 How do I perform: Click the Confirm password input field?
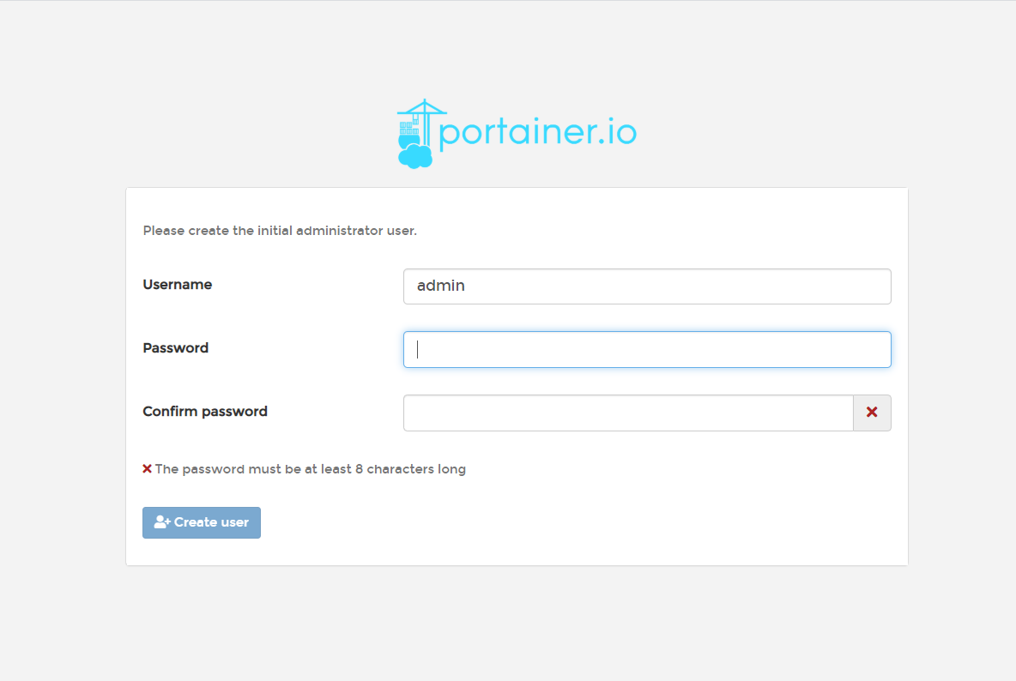pos(628,413)
